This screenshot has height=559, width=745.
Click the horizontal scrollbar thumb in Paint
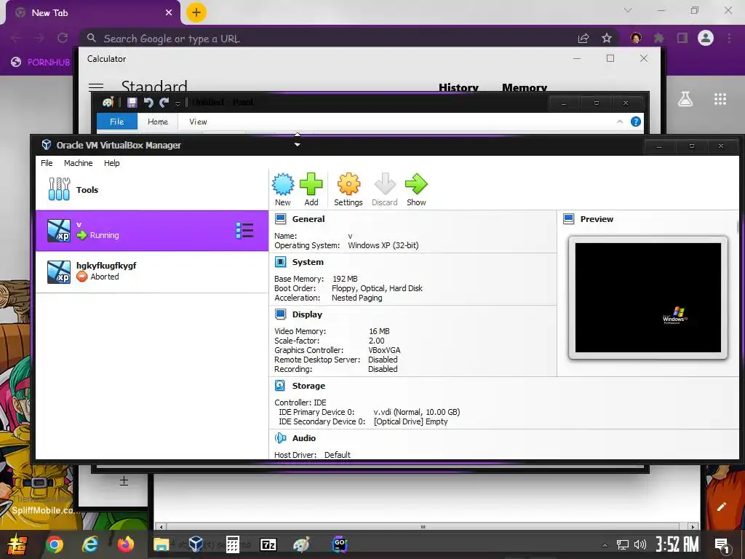tap(423, 527)
